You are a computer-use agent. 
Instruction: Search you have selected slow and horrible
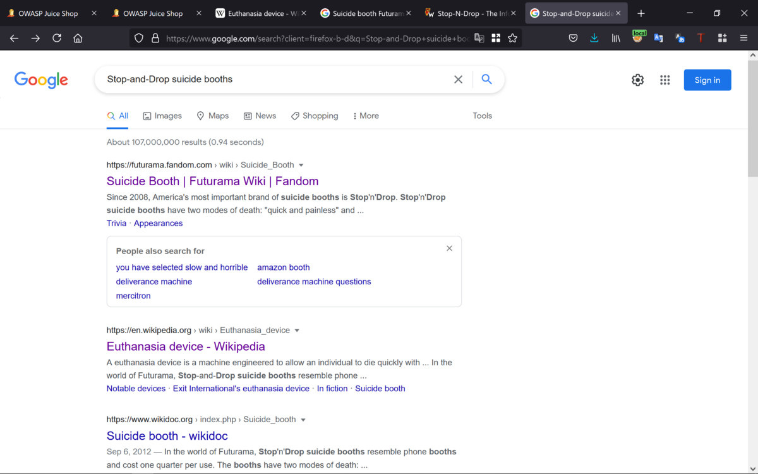click(x=182, y=267)
